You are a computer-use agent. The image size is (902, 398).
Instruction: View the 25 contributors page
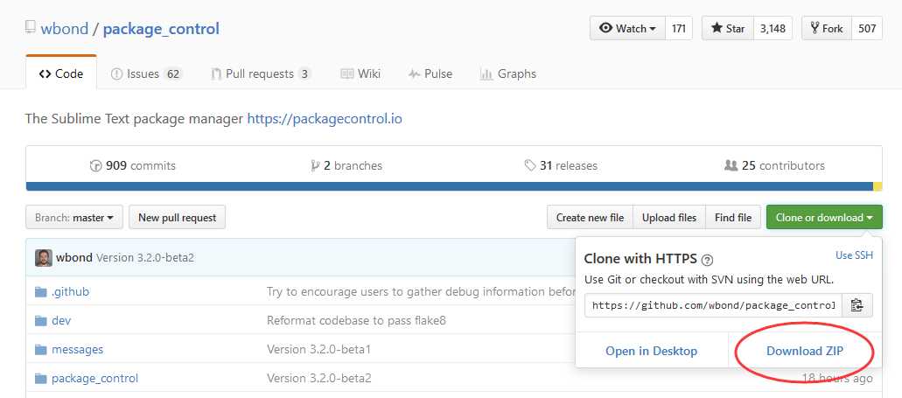click(774, 165)
